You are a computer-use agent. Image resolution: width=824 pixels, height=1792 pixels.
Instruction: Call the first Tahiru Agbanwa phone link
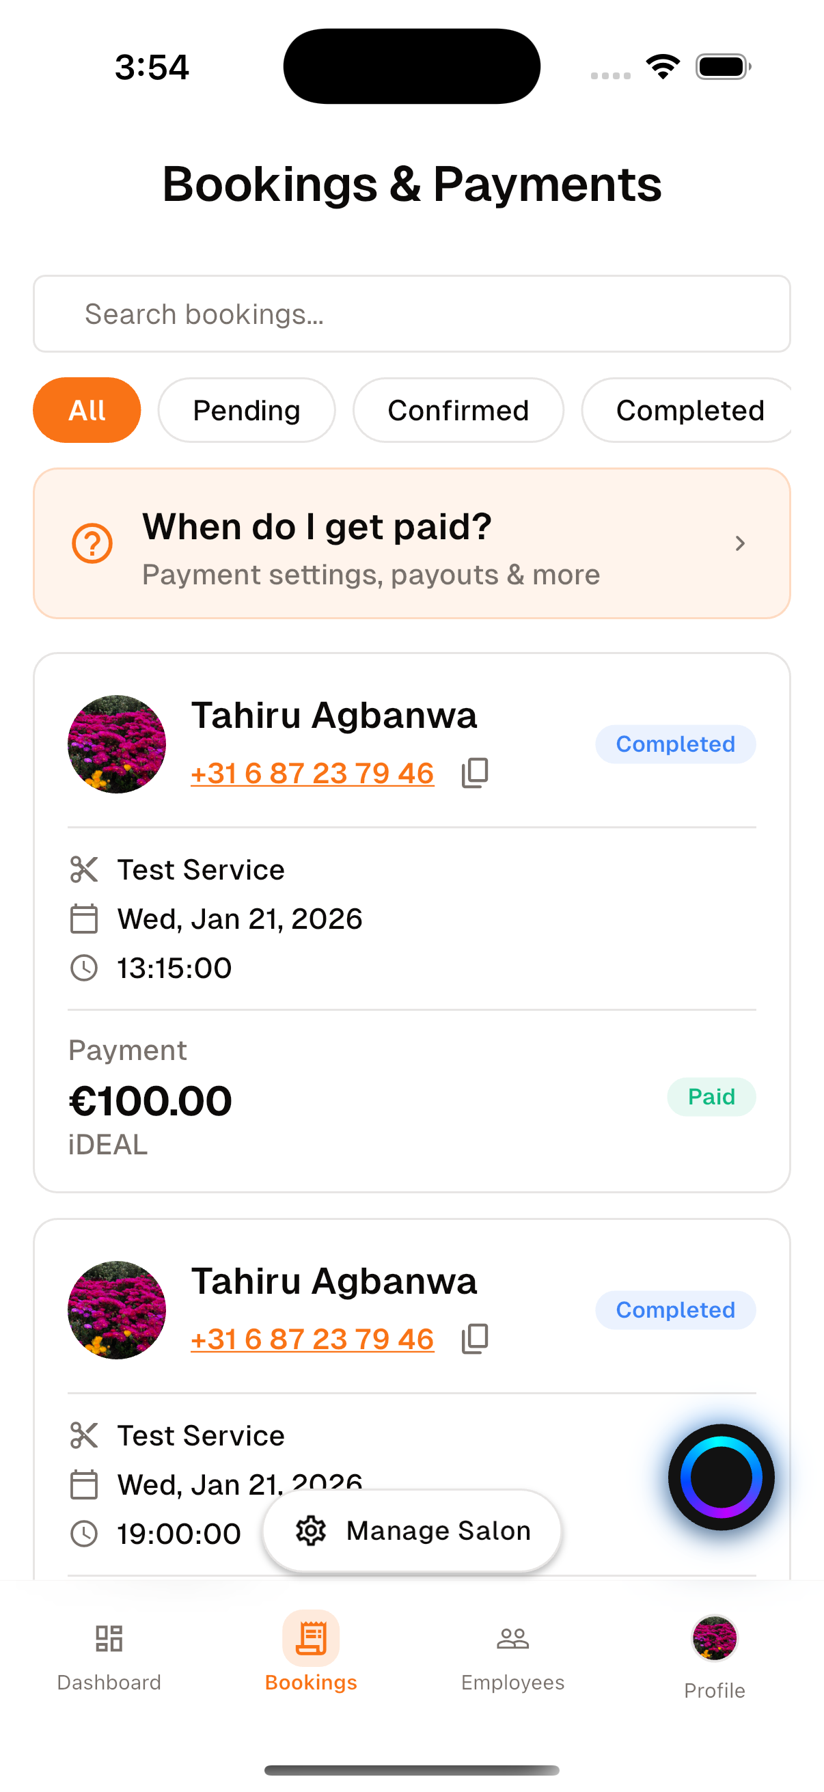coord(312,774)
